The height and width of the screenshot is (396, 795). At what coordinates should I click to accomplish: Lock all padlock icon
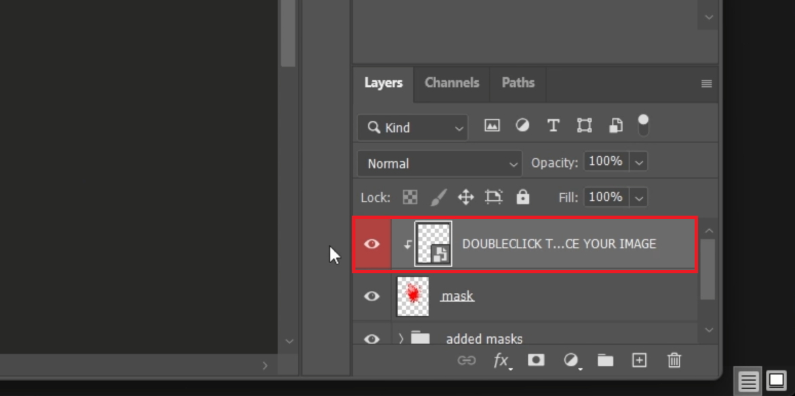(523, 197)
